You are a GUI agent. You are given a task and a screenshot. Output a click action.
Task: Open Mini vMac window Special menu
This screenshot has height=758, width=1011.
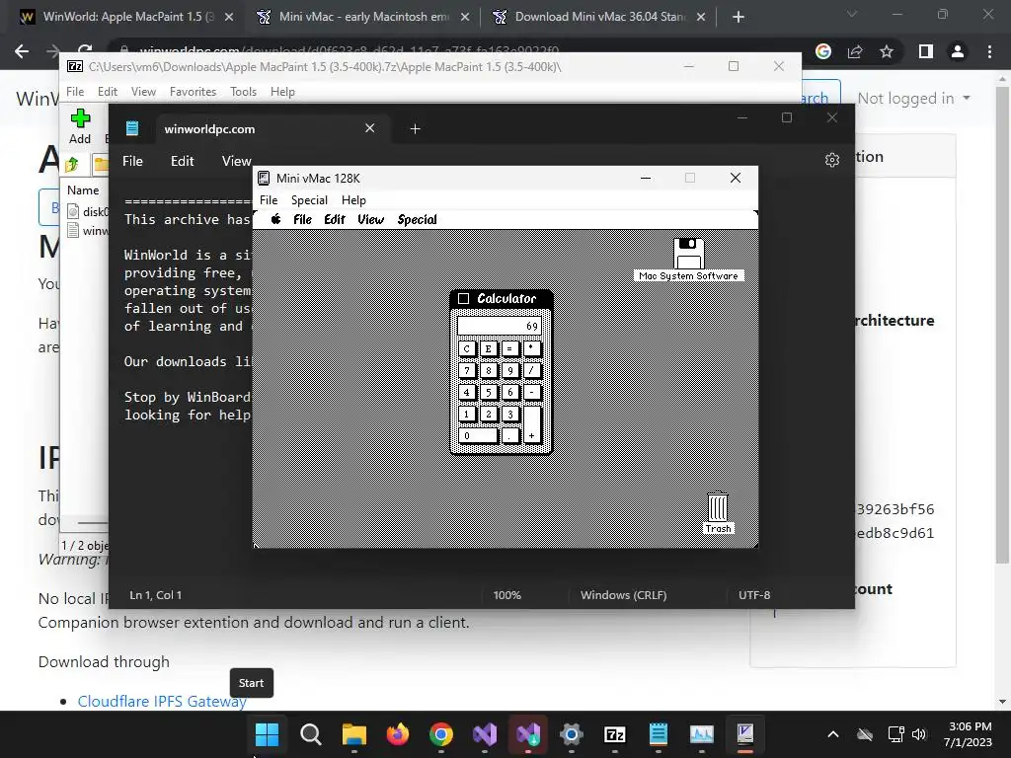[309, 199]
